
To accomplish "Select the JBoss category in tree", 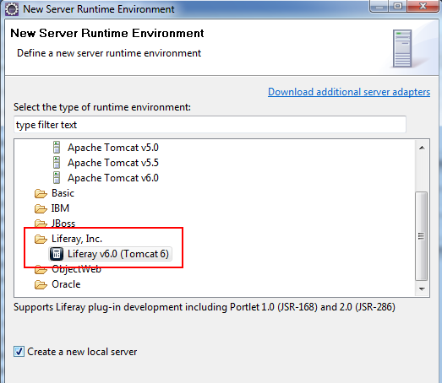I will point(63,224).
